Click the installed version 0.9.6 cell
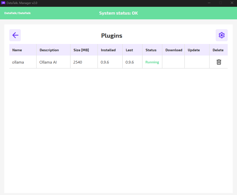 pyautogui.click(x=110, y=62)
